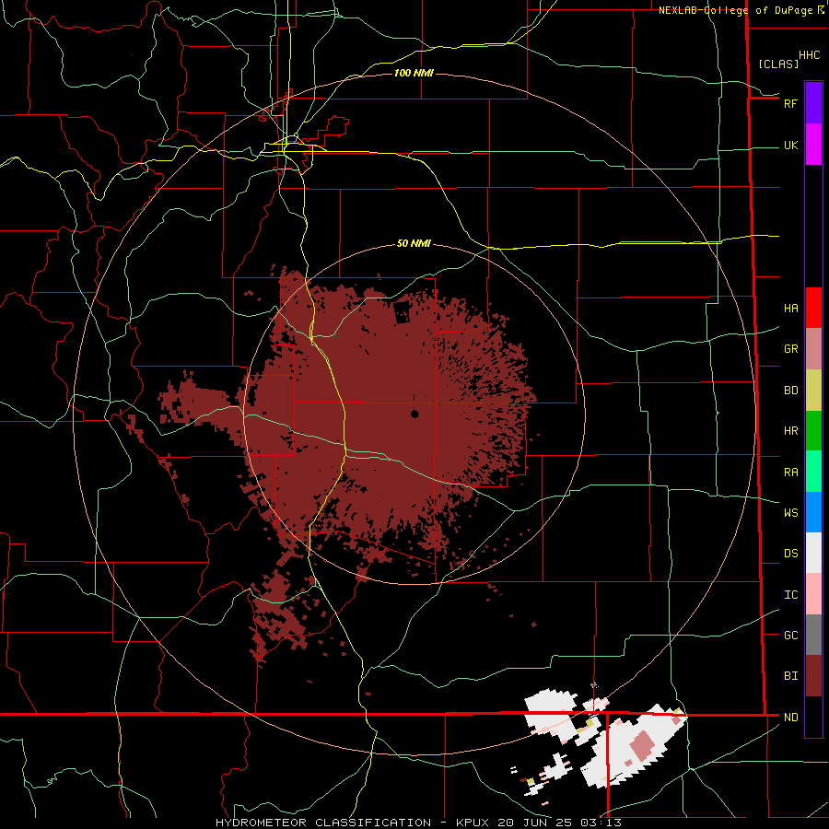Click the BI legend label
Image resolution: width=829 pixels, height=829 pixels.
[x=791, y=676]
